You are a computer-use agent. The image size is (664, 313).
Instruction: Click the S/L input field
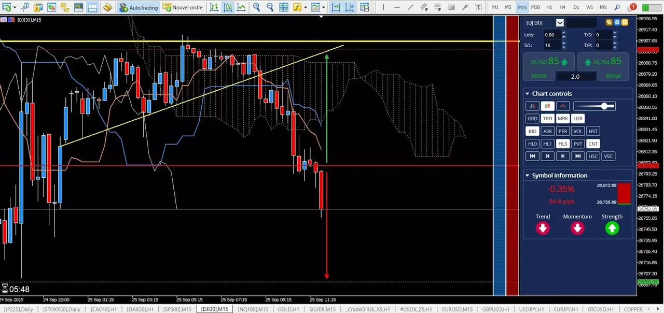coord(552,45)
